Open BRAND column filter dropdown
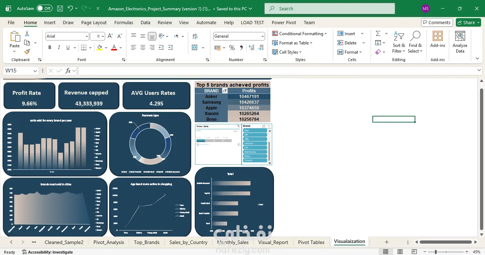485x255 pixels. (225, 91)
